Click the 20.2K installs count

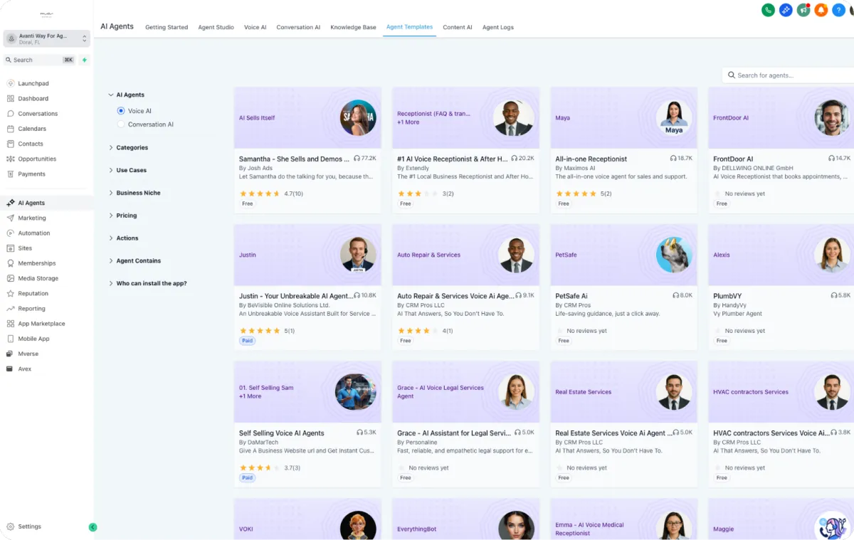(x=523, y=158)
